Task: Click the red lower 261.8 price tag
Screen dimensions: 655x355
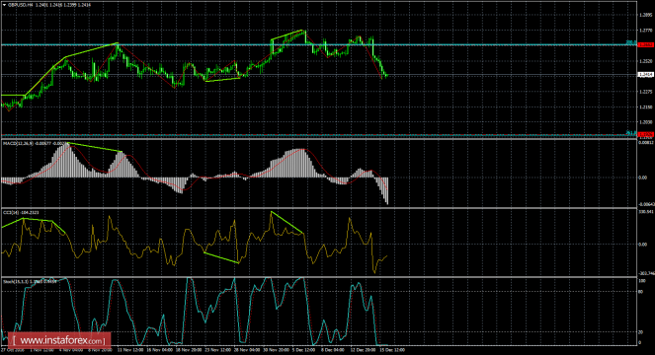Action: tap(646, 134)
